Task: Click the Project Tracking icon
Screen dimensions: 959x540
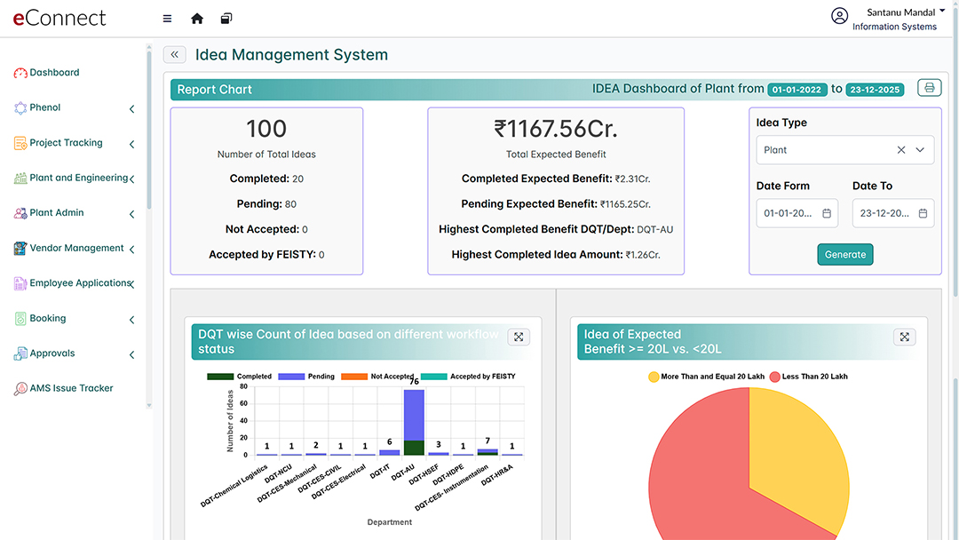Action: [x=20, y=143]
